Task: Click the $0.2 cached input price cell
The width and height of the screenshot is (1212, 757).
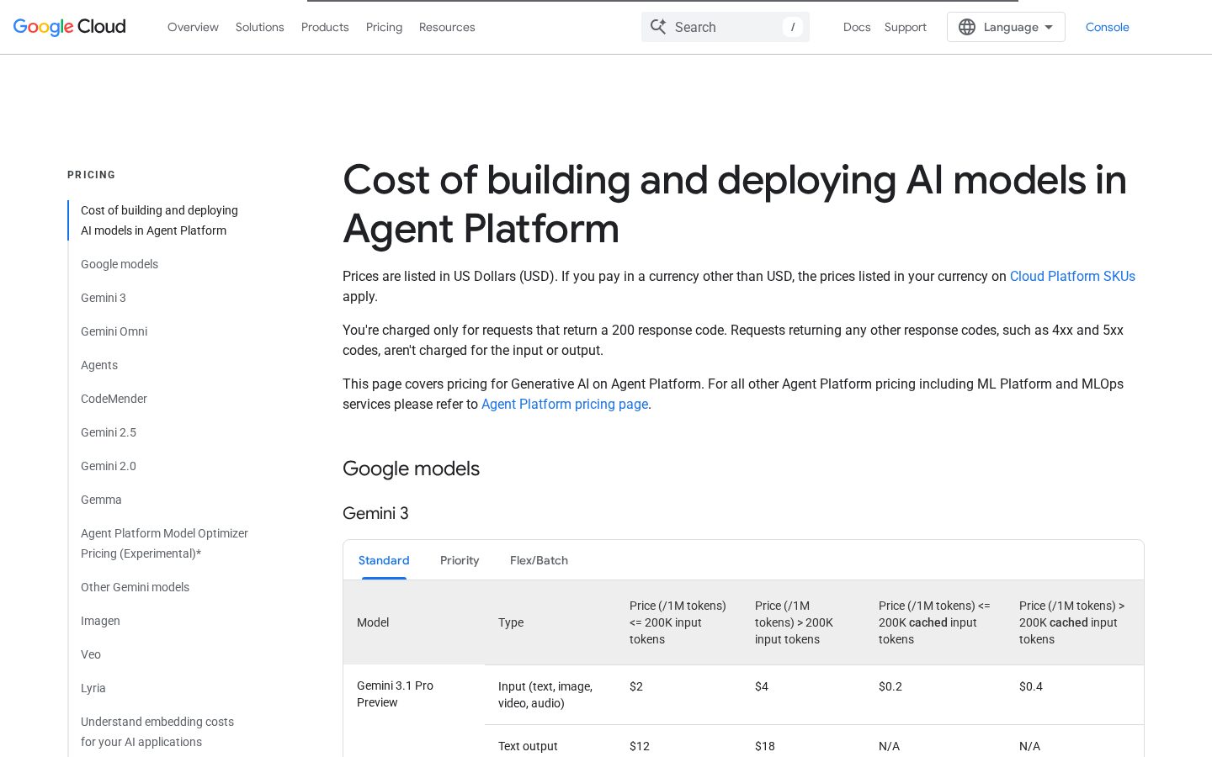Action: (890, 686)
